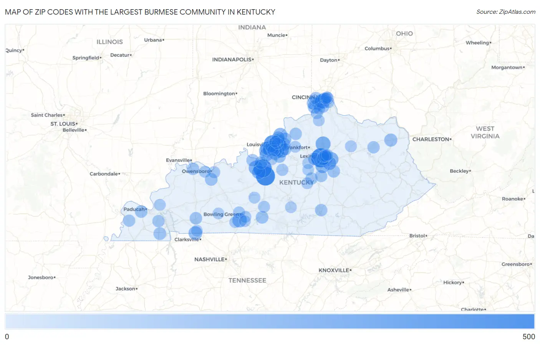Click the ST. LOUIS city label

coord(63,124)
